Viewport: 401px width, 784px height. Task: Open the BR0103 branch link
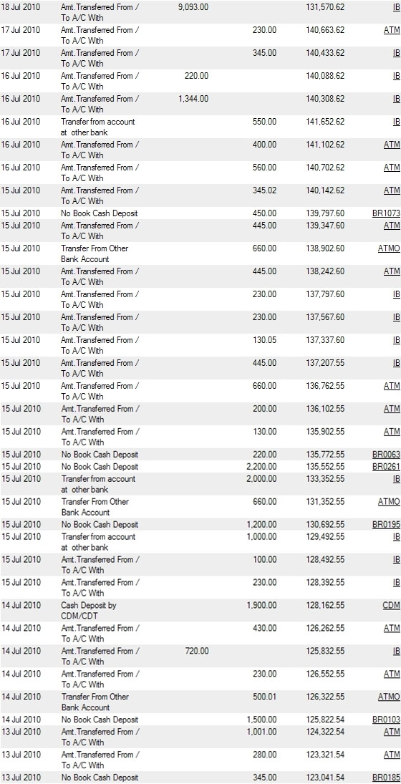[x=386, y=720]
